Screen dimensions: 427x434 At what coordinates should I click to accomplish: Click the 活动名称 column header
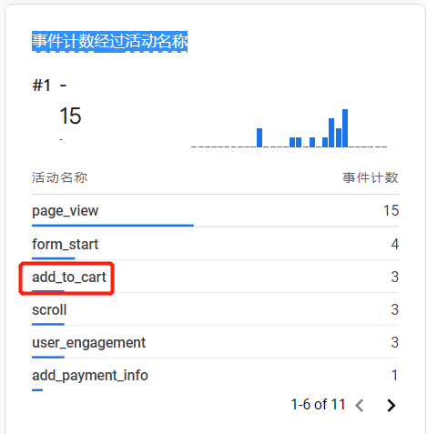pyautogui.click(x=60, y=177)
